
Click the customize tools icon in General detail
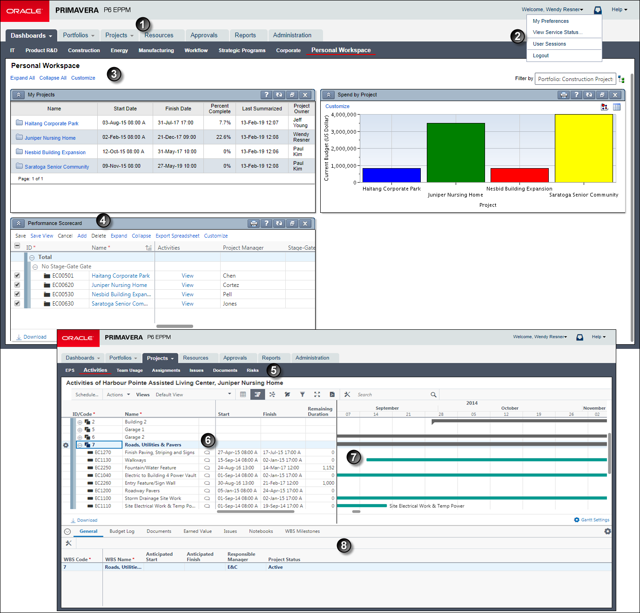(x=68, y=543)
